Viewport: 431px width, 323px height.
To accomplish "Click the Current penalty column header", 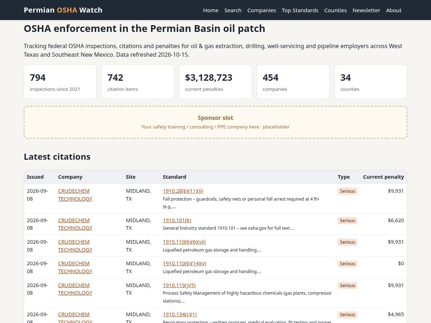I will coord(384,177).
